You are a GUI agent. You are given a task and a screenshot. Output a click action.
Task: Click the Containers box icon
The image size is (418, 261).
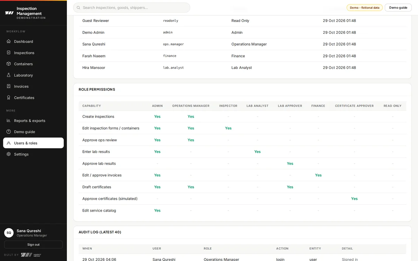coord(9,64)
